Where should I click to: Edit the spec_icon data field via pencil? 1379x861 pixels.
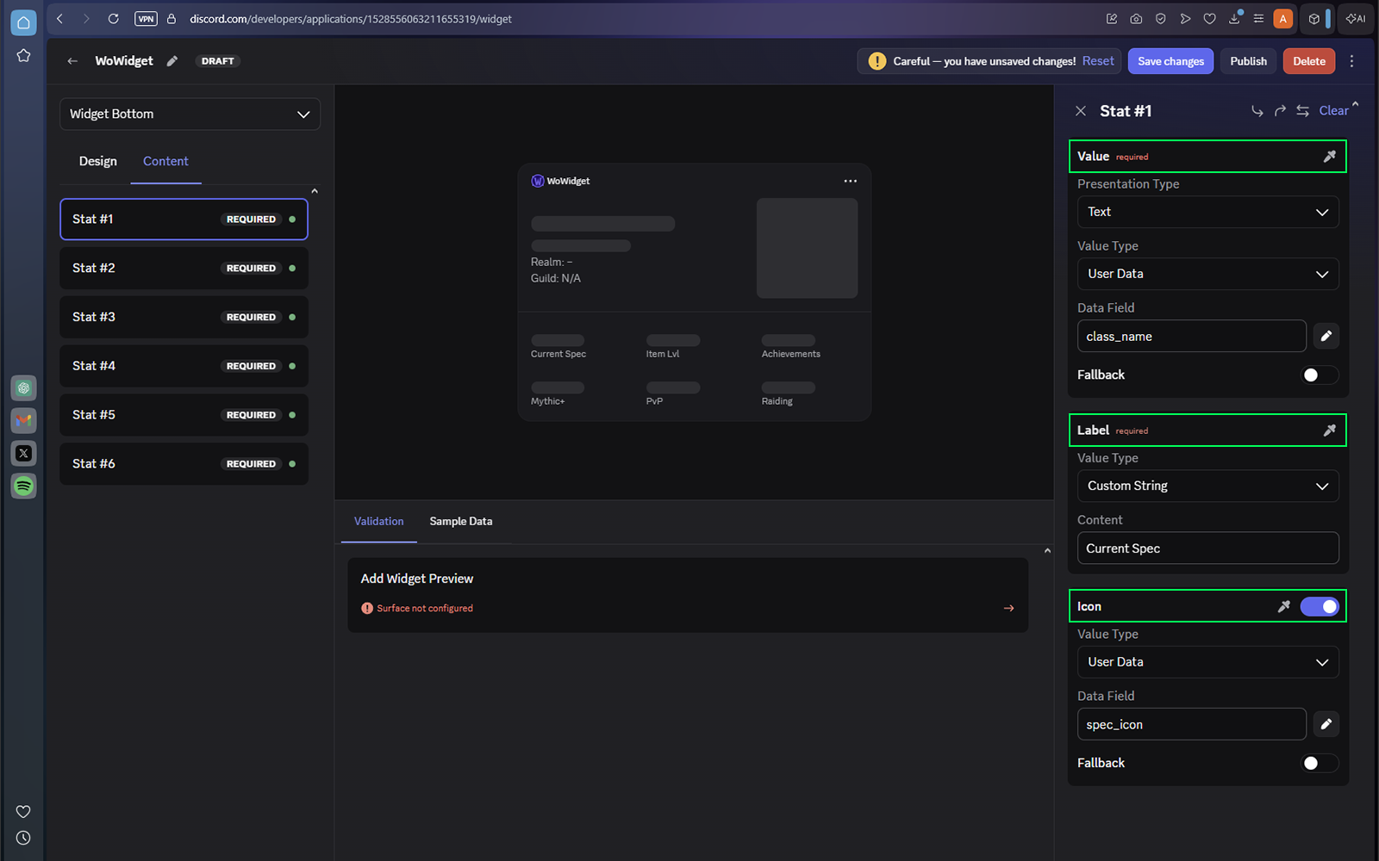1326,724
